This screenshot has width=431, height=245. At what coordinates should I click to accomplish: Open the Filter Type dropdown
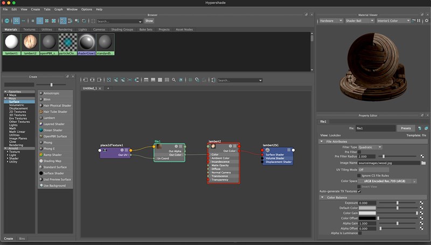[x=371, y=147]
